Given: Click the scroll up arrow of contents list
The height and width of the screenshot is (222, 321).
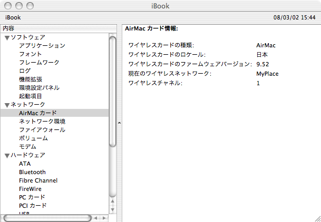Looking at the screenshot, I should tap(112, 201).
